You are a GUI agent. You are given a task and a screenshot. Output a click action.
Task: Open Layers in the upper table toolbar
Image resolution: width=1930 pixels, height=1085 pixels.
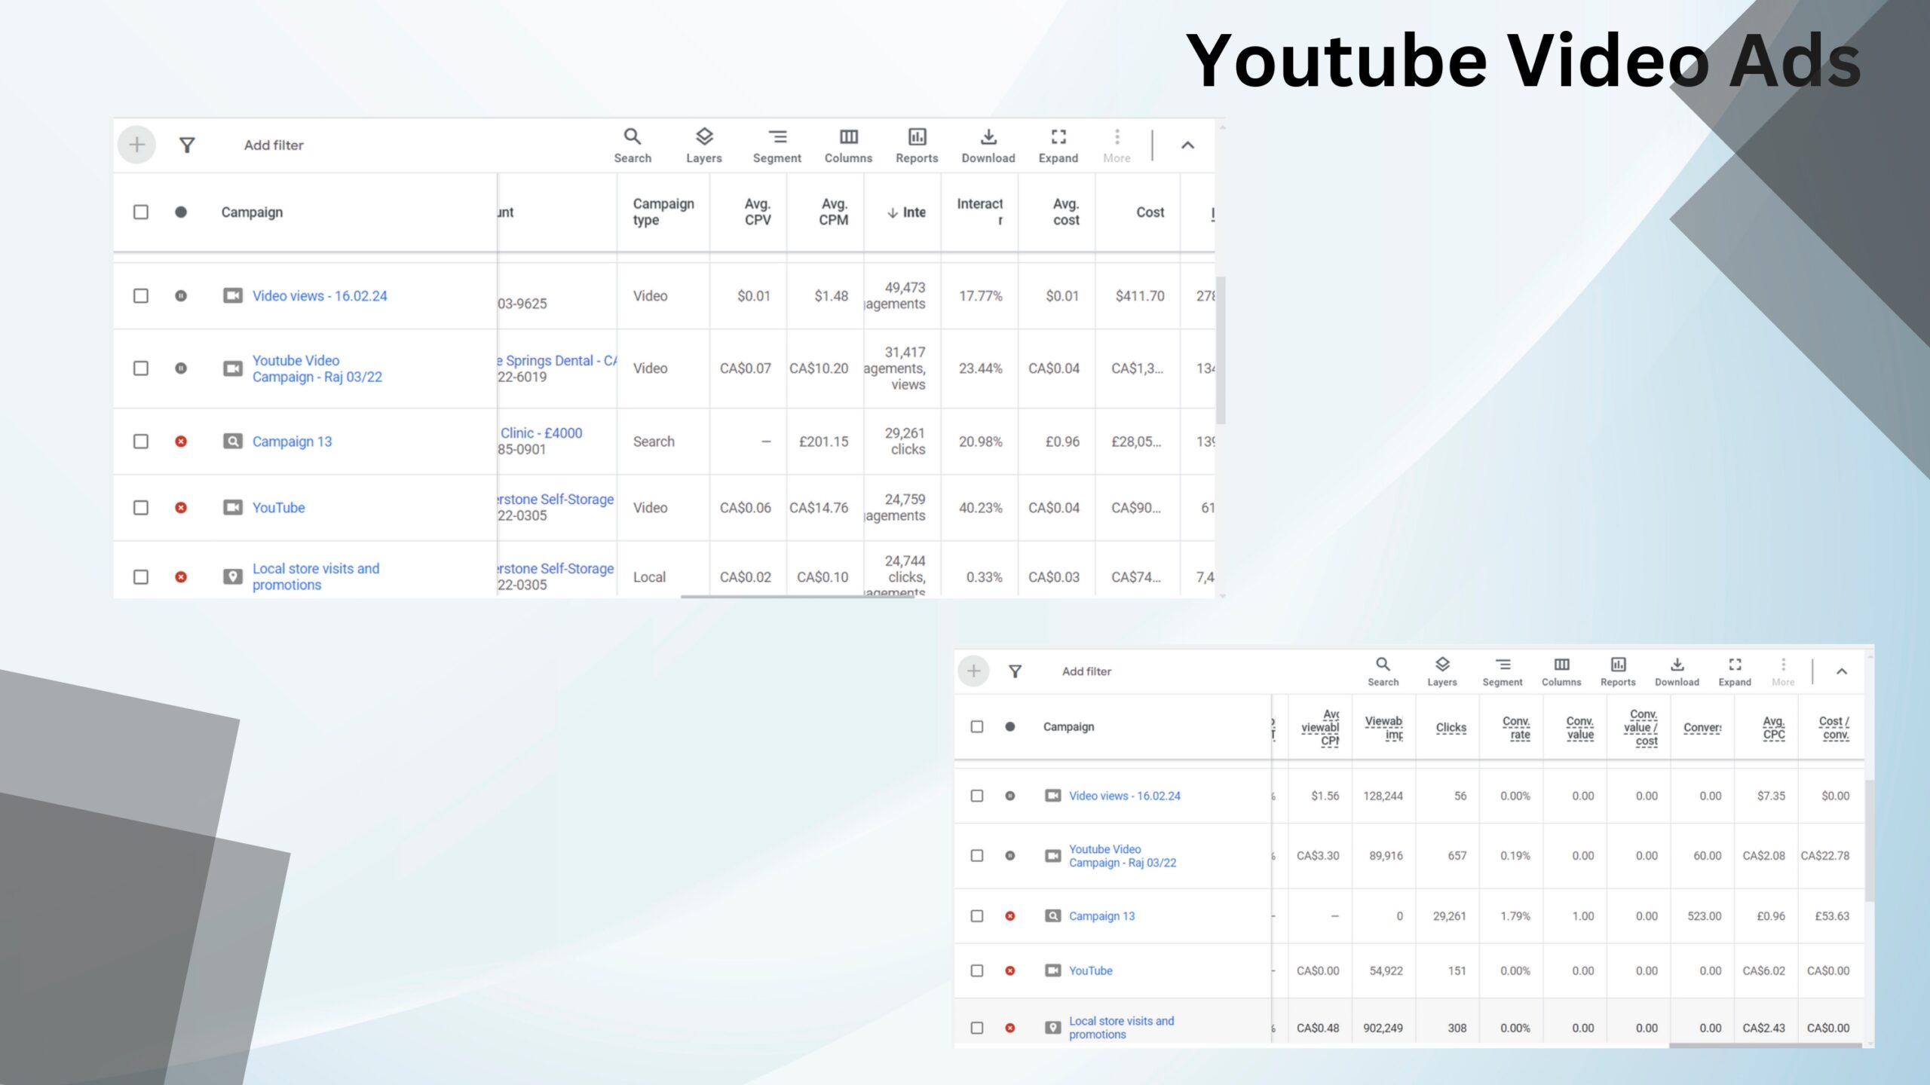point(704,145)
